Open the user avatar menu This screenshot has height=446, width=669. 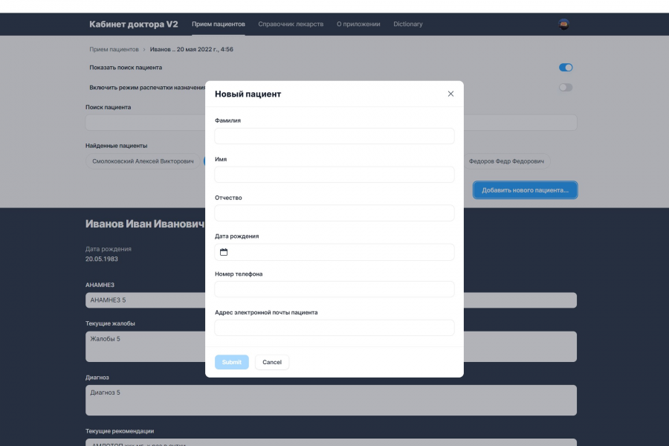(x=563, y=25)
